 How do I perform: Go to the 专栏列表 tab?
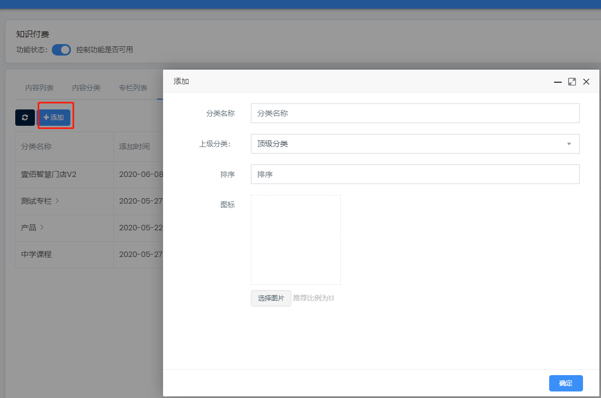click(x=133, y=88)
